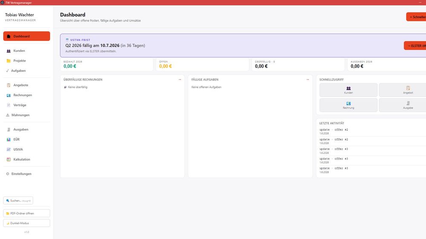The height and width of the screenshot is (239, 426).
Task: Open arrow link in Fällige Aufgaben panel
Action: coord(308,80)
